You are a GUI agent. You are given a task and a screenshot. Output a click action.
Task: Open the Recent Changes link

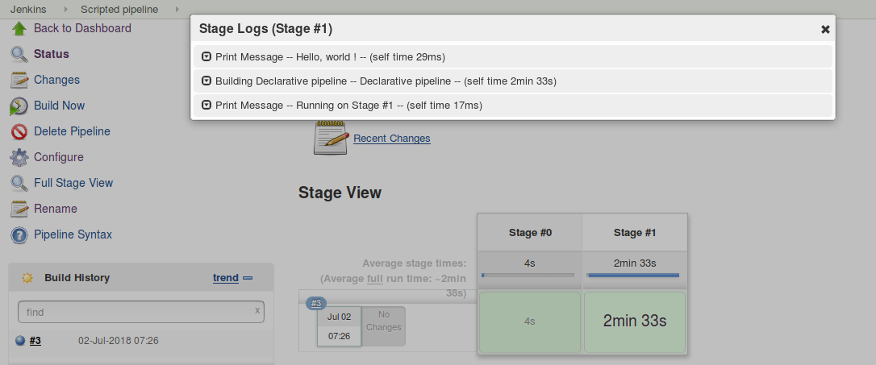tap(392, 139)
